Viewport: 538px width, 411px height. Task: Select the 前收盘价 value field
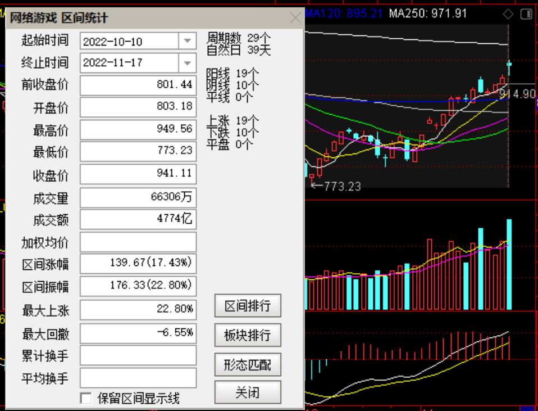(138, 85)
